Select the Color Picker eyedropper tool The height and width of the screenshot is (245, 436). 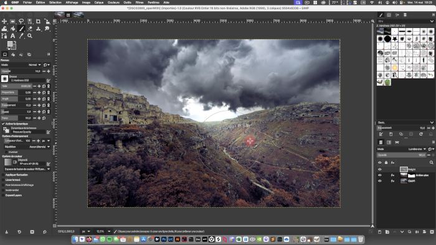tap(21, 36)
